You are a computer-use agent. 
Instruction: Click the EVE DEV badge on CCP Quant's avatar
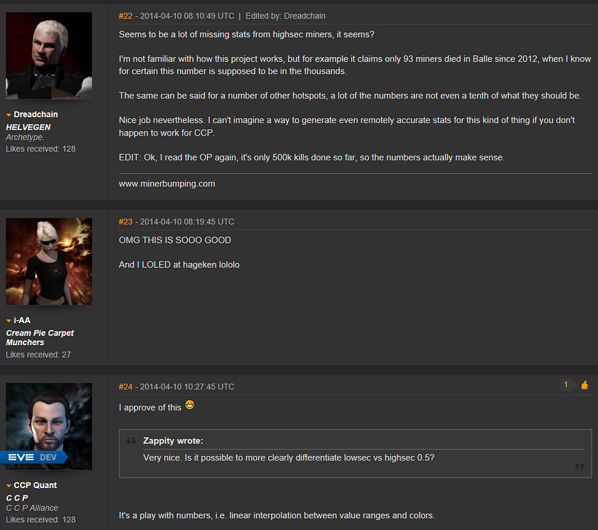point(35,457)
